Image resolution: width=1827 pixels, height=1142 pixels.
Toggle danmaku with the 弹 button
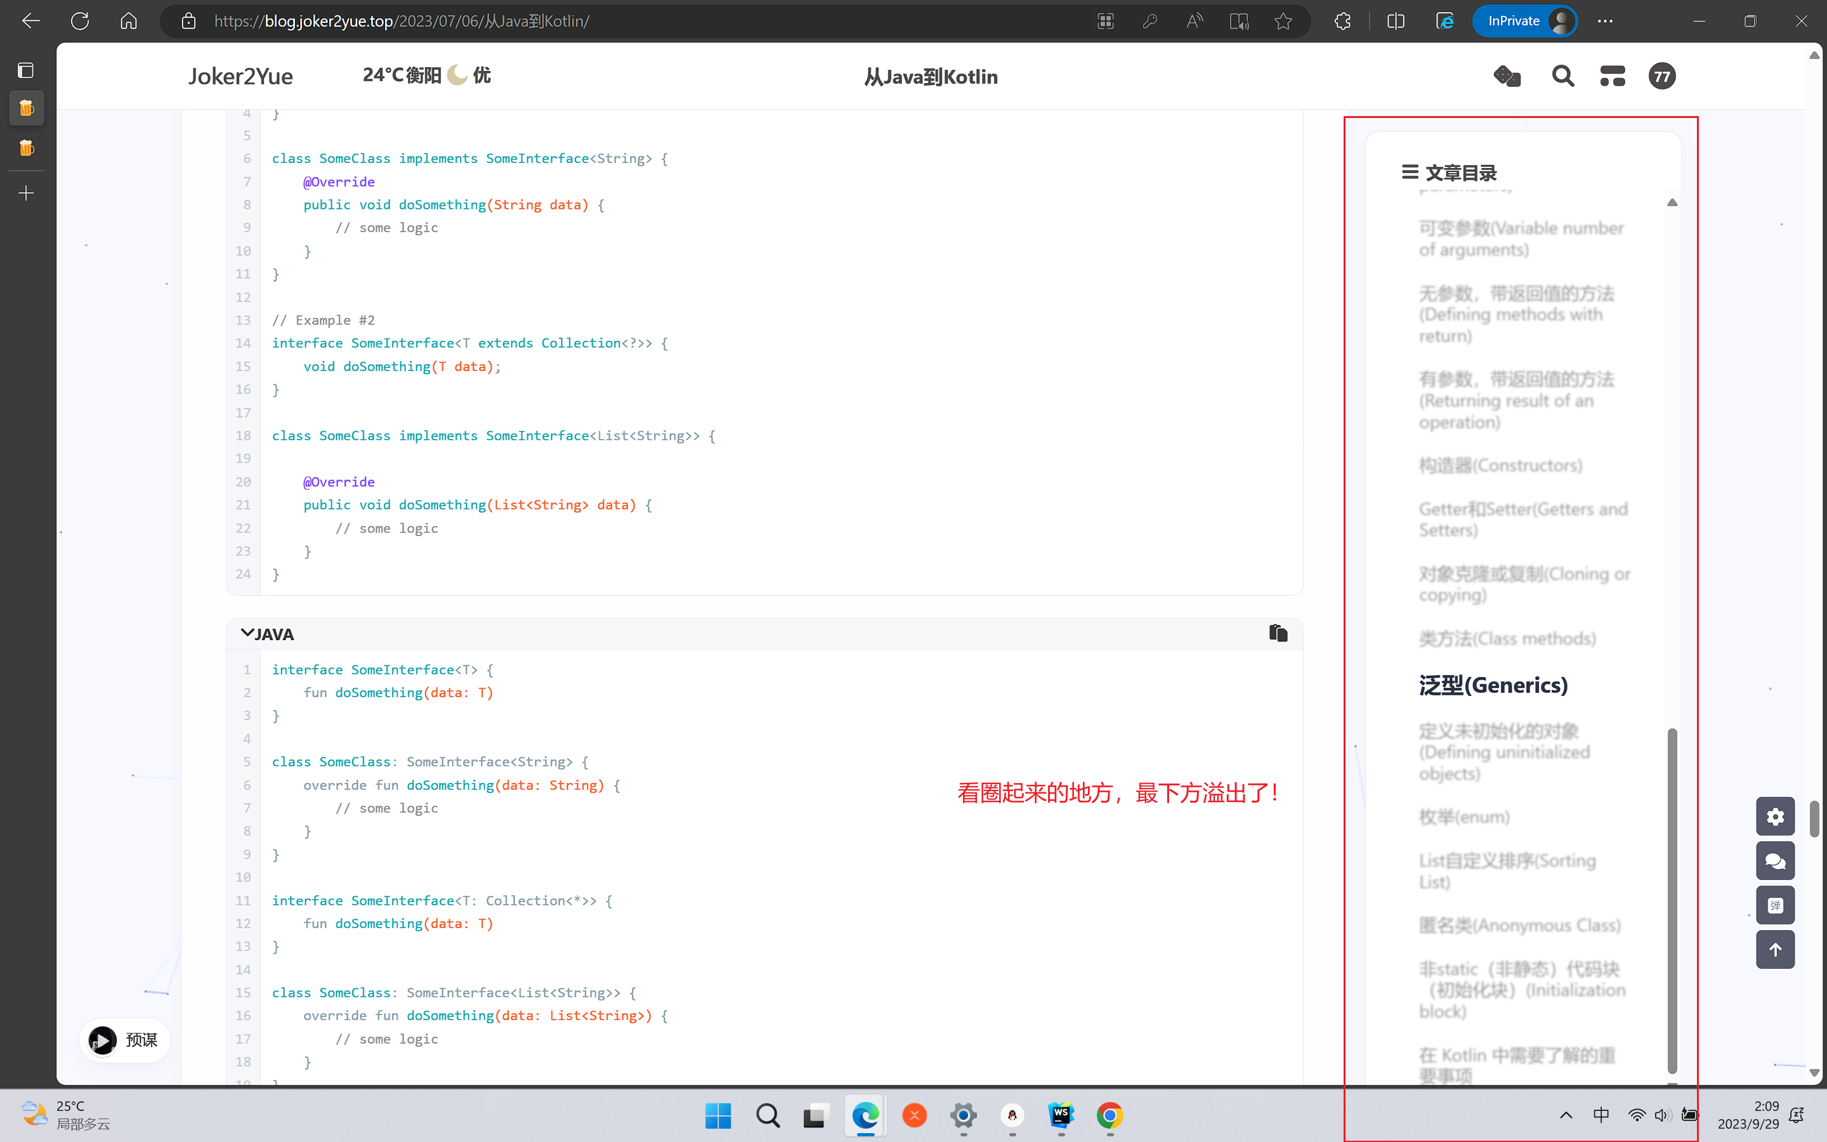1776,905
